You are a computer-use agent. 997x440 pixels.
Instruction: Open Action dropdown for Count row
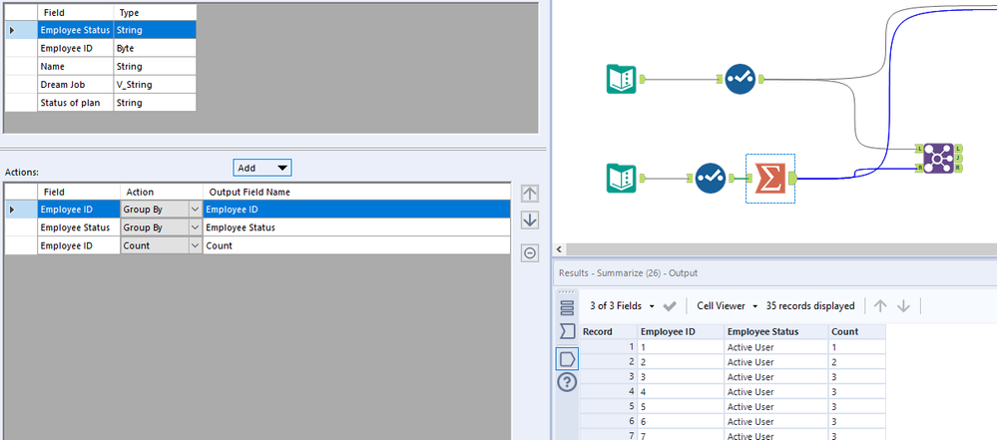[x=195, y=245]
